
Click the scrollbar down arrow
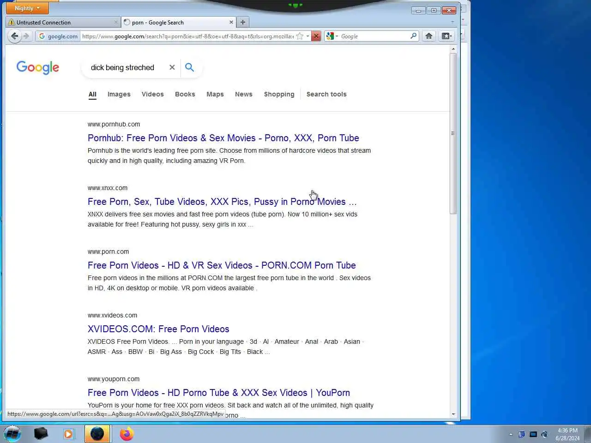[x=453, y=414]
